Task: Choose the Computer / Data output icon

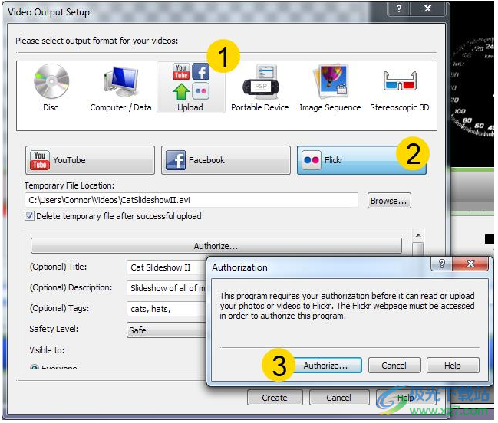Action: point(120,82)
